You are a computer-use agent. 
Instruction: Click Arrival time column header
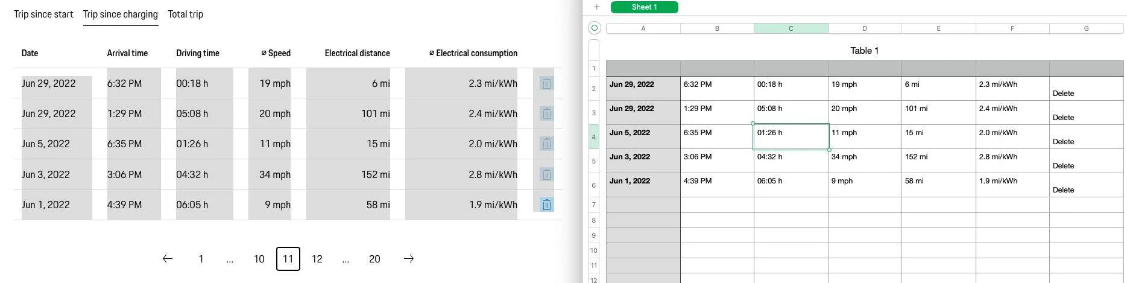(127, 53)
